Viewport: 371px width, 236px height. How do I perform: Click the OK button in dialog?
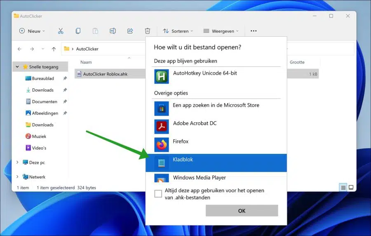click(242, 211)
